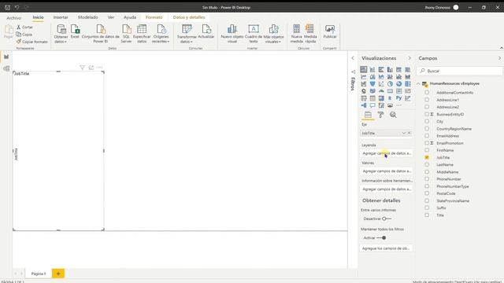This screenshot has height=283, width=504.
Task: Click Cuadro de texto button
Action: 254,33
